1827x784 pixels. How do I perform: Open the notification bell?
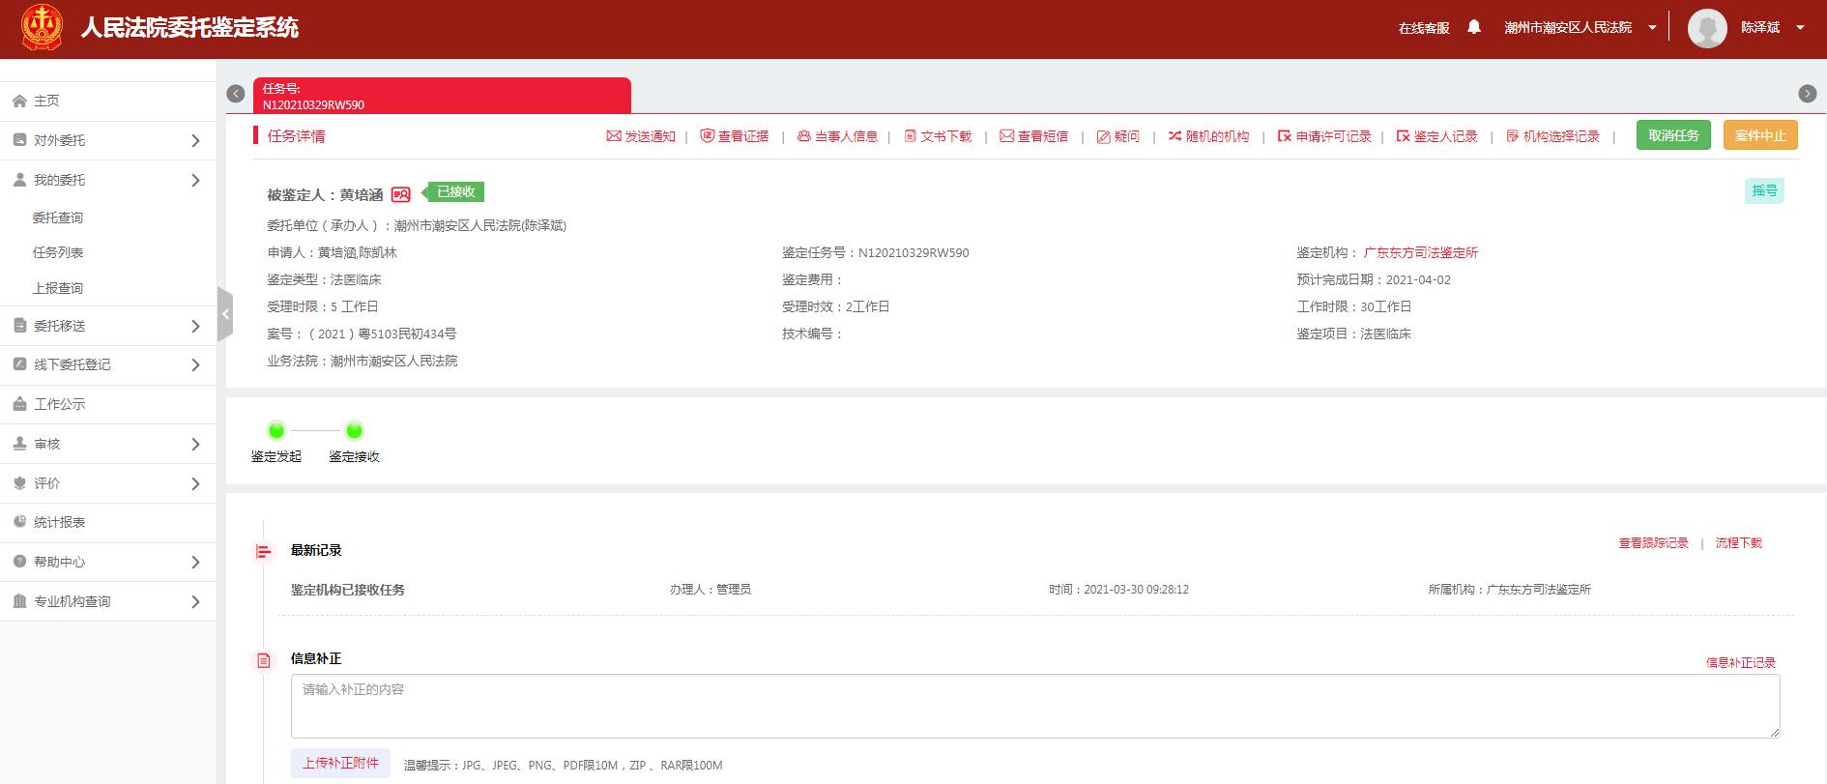click(x=1474, y=27)
